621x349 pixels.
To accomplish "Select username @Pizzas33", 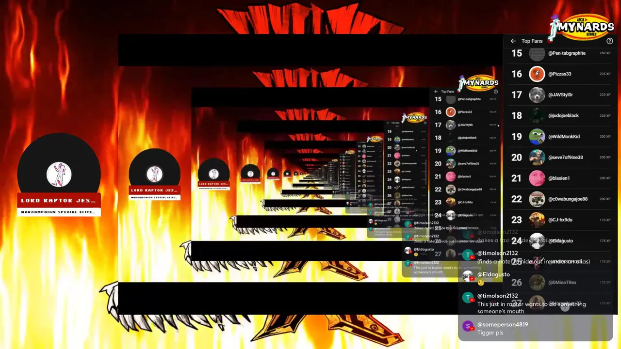I will 559,74.
